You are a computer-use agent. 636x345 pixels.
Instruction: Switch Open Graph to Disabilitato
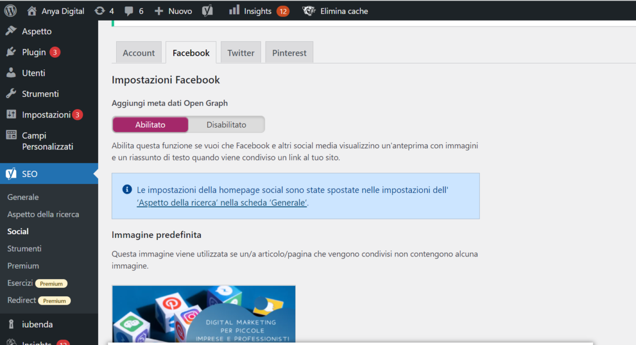point(226,125)
